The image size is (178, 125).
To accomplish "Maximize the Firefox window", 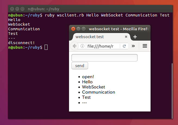I will click(x=83, y=29).
